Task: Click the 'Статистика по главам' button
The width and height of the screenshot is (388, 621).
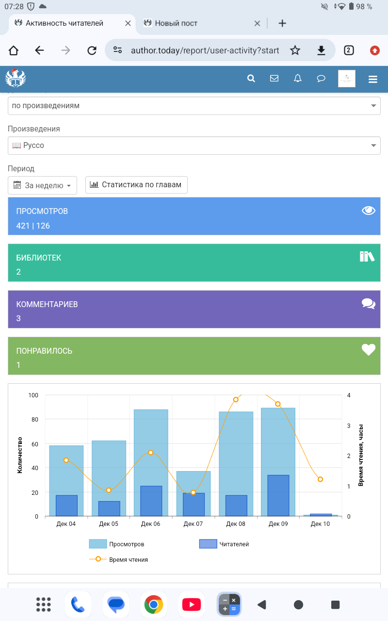Action: (x=136, y=185)
